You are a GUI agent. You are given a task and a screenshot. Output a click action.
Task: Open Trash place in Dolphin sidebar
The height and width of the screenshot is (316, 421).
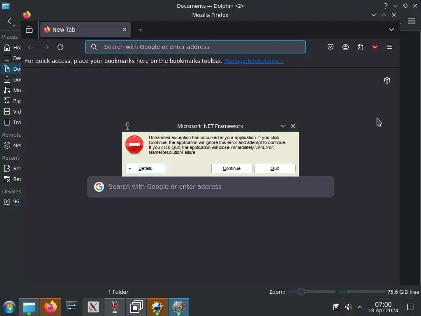(x=12, y=122)
